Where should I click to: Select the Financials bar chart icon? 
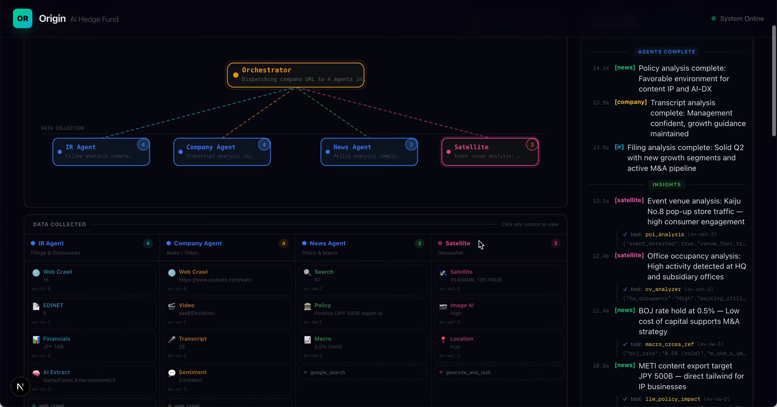(36, 340)
